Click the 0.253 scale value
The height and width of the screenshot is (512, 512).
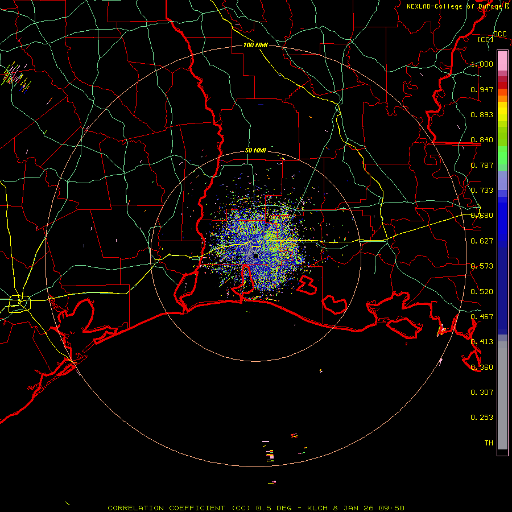[x=482, y=418]
